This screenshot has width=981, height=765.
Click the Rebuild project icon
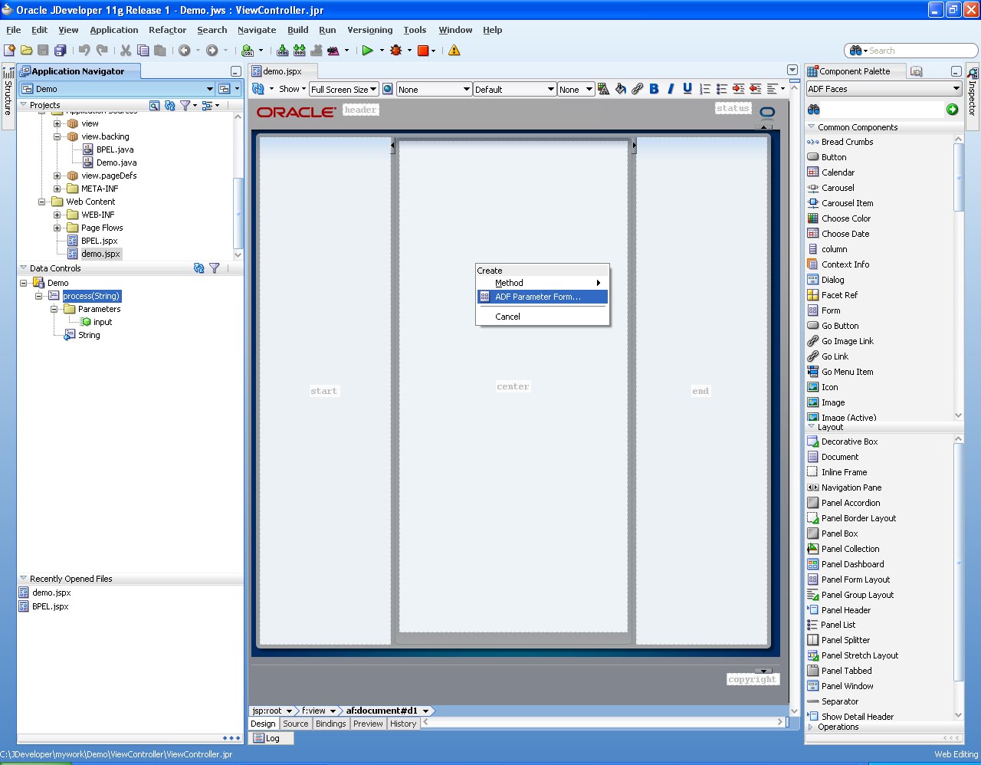pos(300,51)
